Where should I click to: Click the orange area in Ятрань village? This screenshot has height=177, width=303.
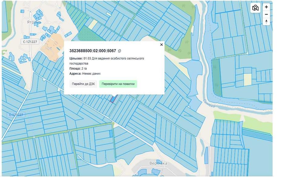point(52,47)
